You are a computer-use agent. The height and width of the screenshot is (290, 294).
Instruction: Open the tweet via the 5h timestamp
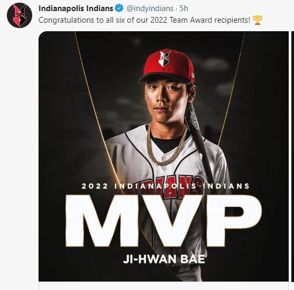click(184, 8)
